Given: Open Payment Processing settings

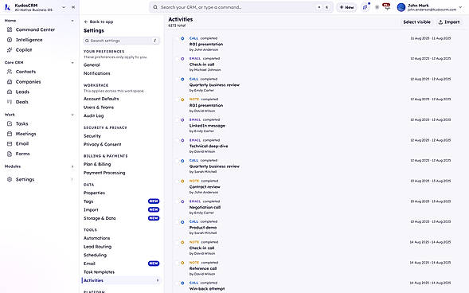Looking at the screenshot, I should pos(104,173).
